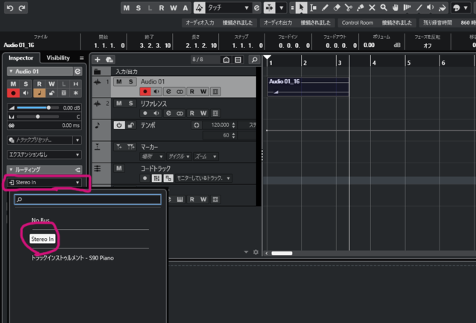476x323 pixels.
Task: Select the Object Selection arrow tool
Action: tap(301, 8)
